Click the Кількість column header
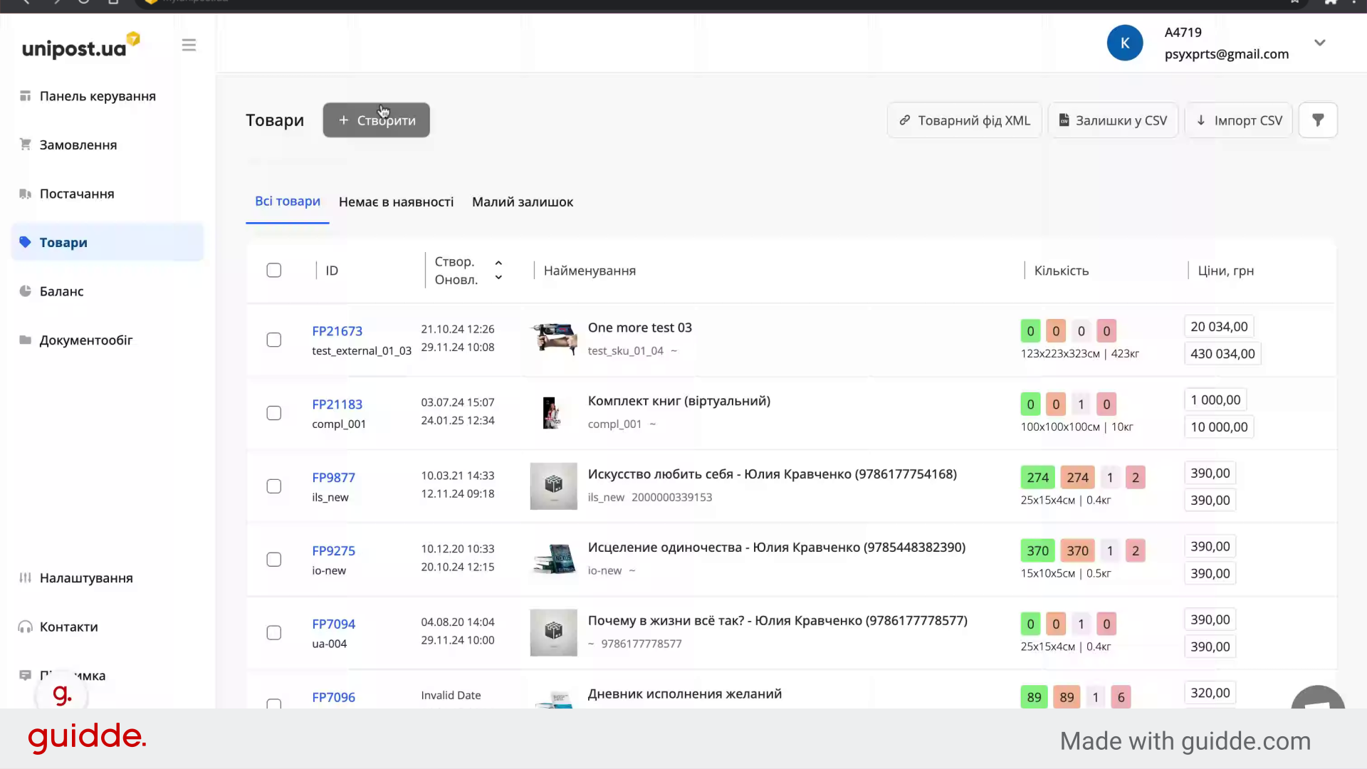The image size is (1367, 769). click(x=1061, y=271)
